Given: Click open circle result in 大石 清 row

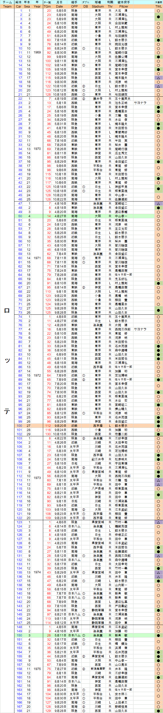Looking at the screenshot, I should [x=158, y=11].
